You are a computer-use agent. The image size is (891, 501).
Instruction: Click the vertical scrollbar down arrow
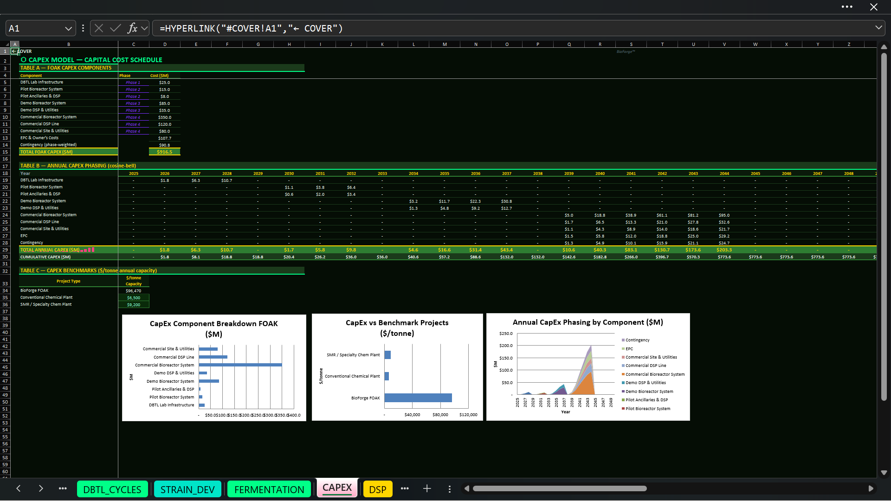[884, 473]
